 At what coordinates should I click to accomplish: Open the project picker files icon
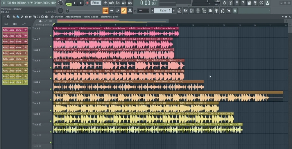(210, 11)
